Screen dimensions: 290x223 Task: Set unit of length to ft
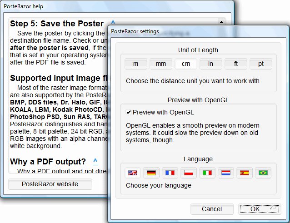[x=236, y=64]
